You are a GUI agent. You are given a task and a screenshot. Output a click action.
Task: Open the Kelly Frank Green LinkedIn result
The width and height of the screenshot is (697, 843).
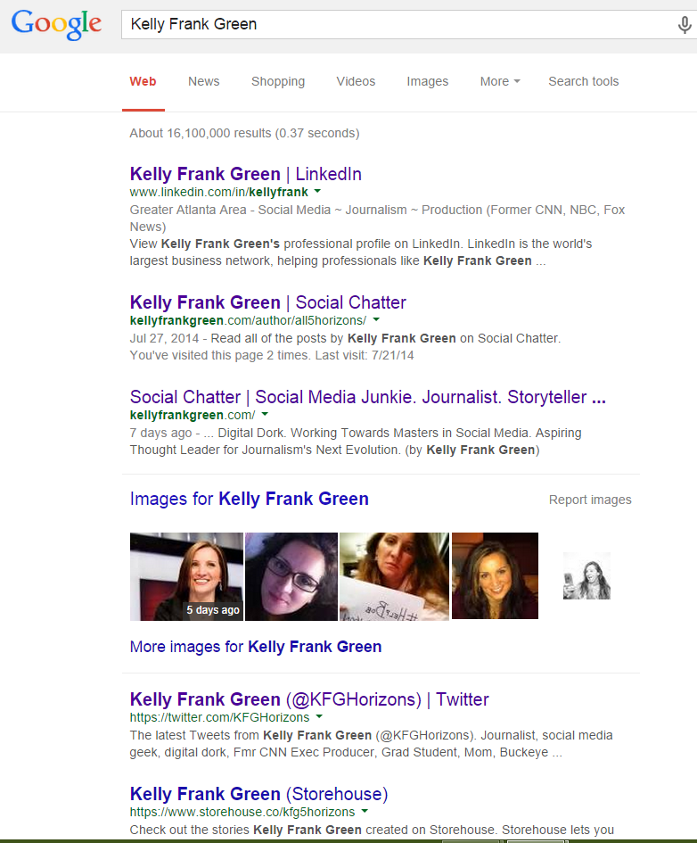245,174
